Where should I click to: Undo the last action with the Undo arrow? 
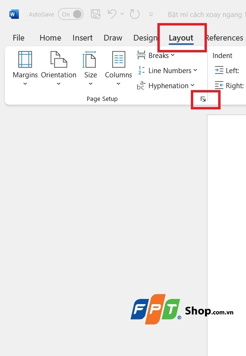pos(112,14)
